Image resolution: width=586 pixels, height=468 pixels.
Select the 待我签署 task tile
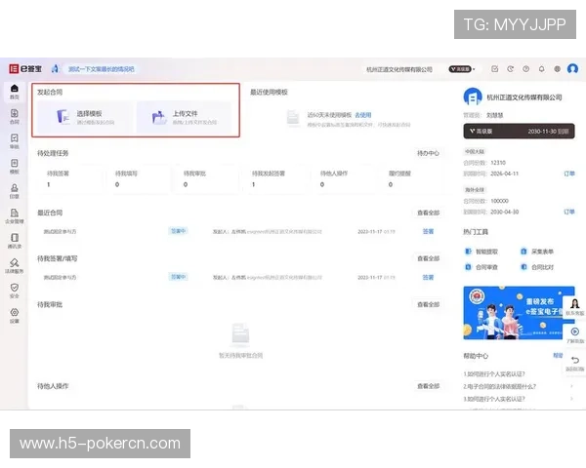click(69, 178)
